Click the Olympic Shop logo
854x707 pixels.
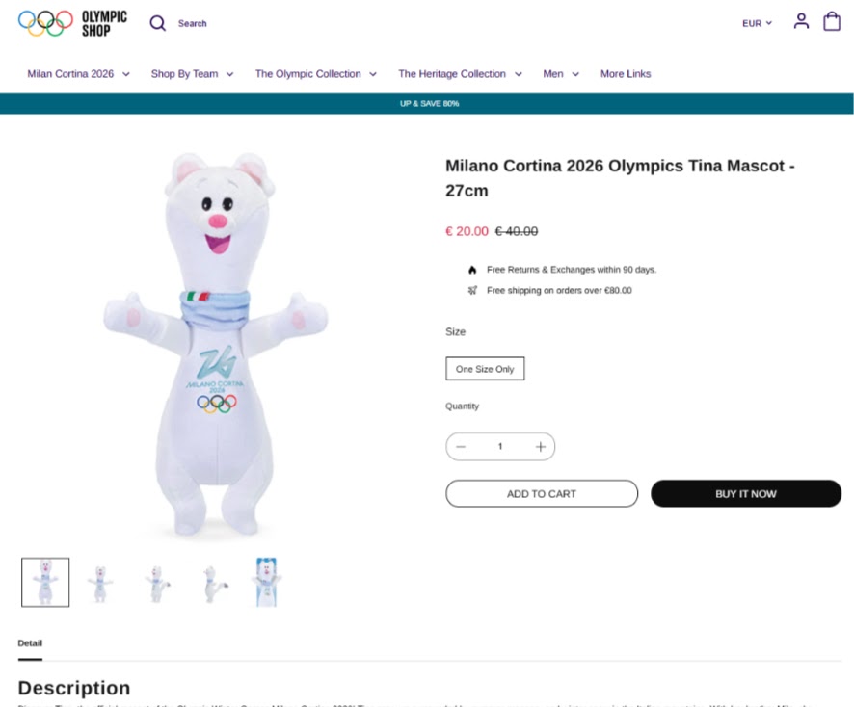pos(102,21)
